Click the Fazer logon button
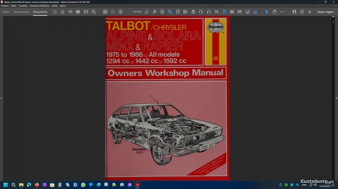Screen dimensions: 338x189 tap(325, 12)
